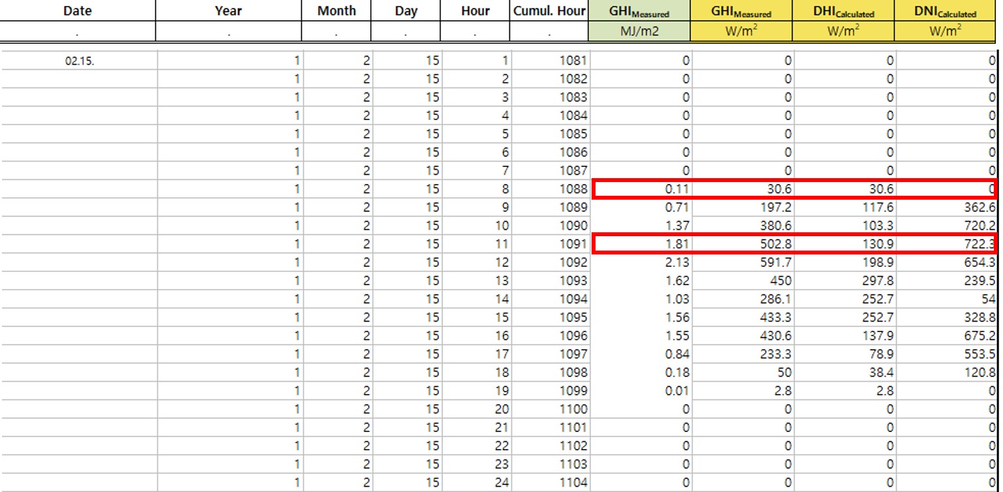Click the Hour column header

pyautogui.click(x=475, y=11)
